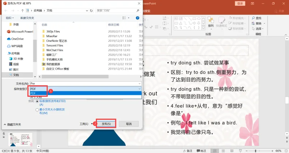Select 外链 folder in tree

[x=14, y=25]
